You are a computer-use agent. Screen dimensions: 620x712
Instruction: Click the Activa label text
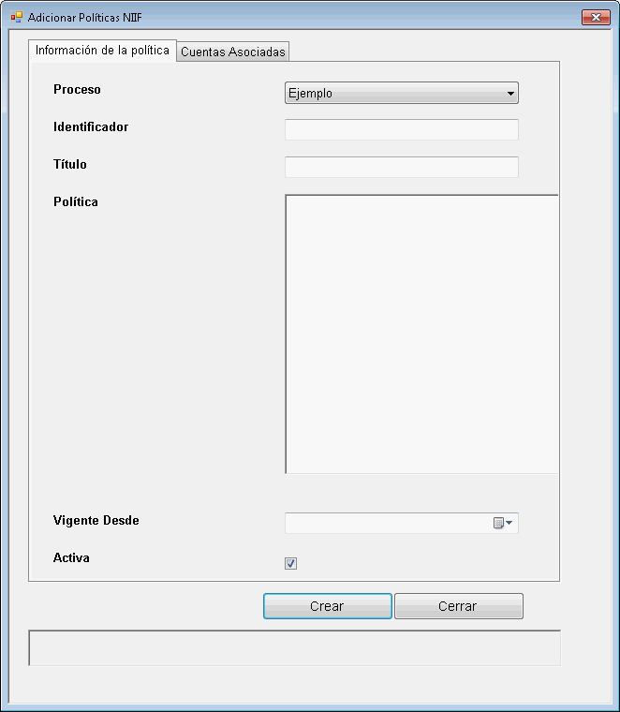72,558
